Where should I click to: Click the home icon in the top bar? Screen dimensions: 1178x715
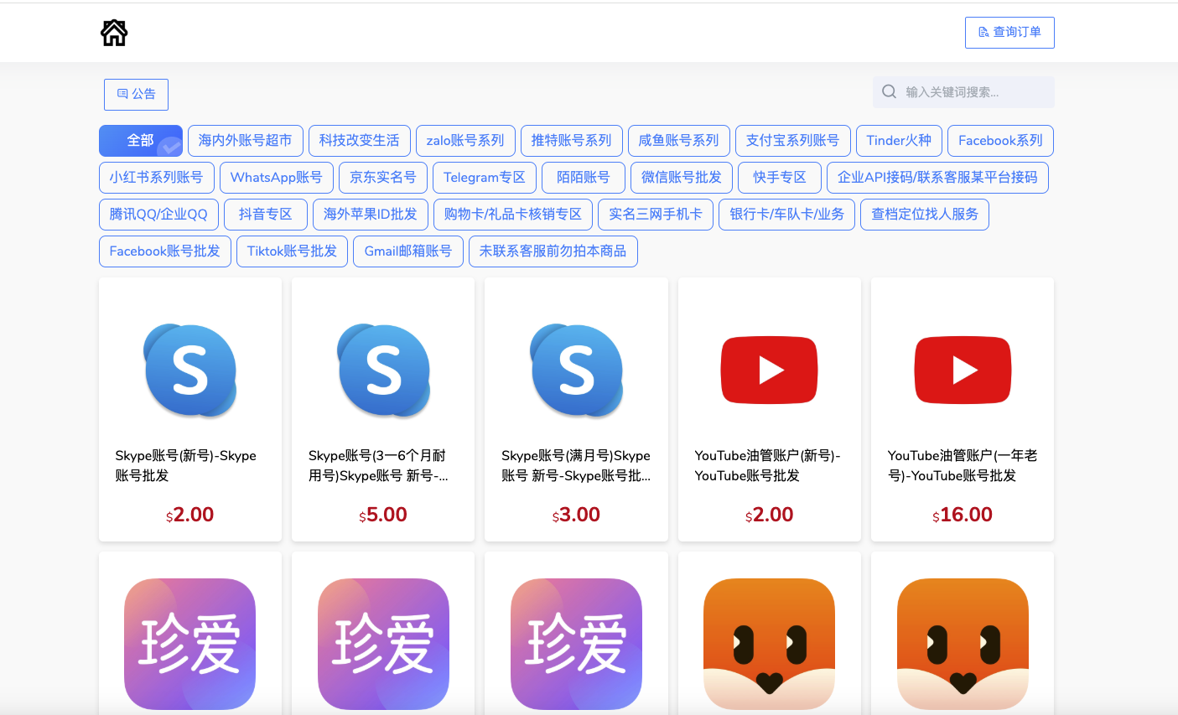pos(114,33)
